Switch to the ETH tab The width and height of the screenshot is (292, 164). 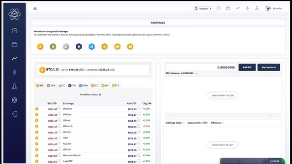(72, 86)
